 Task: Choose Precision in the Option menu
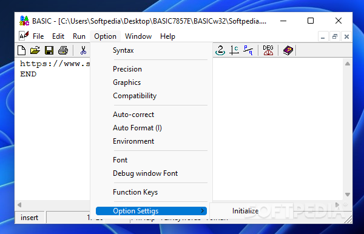tap(151, 69)
